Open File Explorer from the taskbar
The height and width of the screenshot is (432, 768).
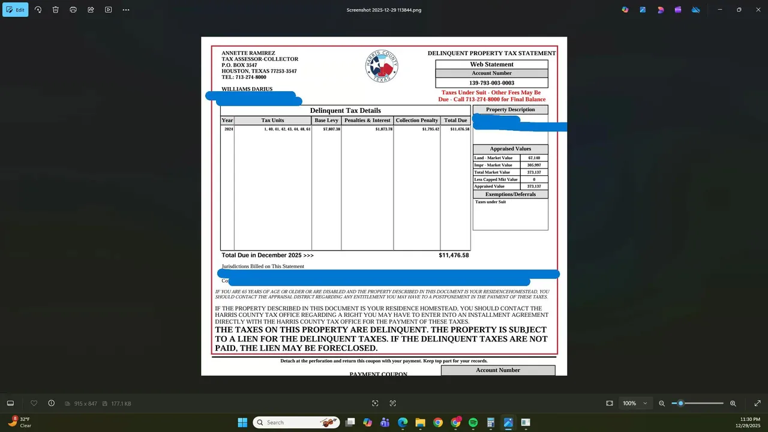(x=420, y=422)
